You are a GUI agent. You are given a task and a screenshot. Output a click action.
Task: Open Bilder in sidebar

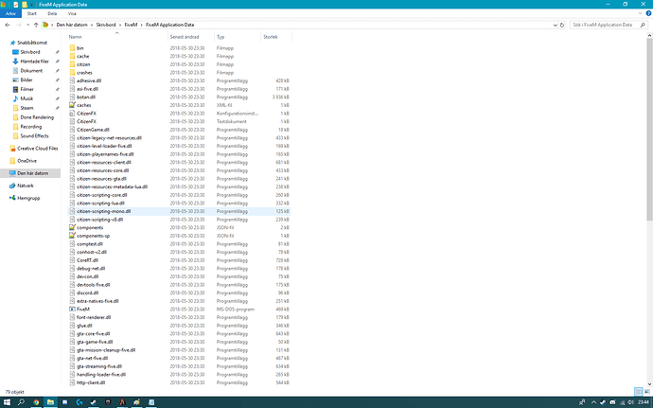26,80
